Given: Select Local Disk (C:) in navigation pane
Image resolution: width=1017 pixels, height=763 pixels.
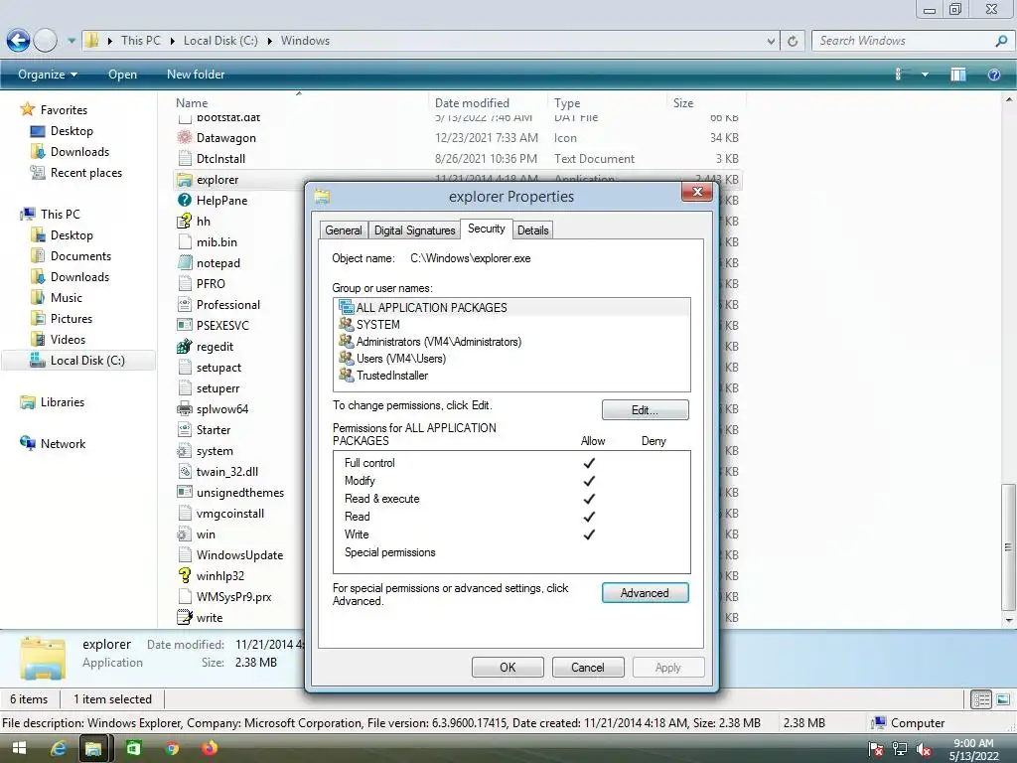Looking at the screenshot, I should point(77,360).
